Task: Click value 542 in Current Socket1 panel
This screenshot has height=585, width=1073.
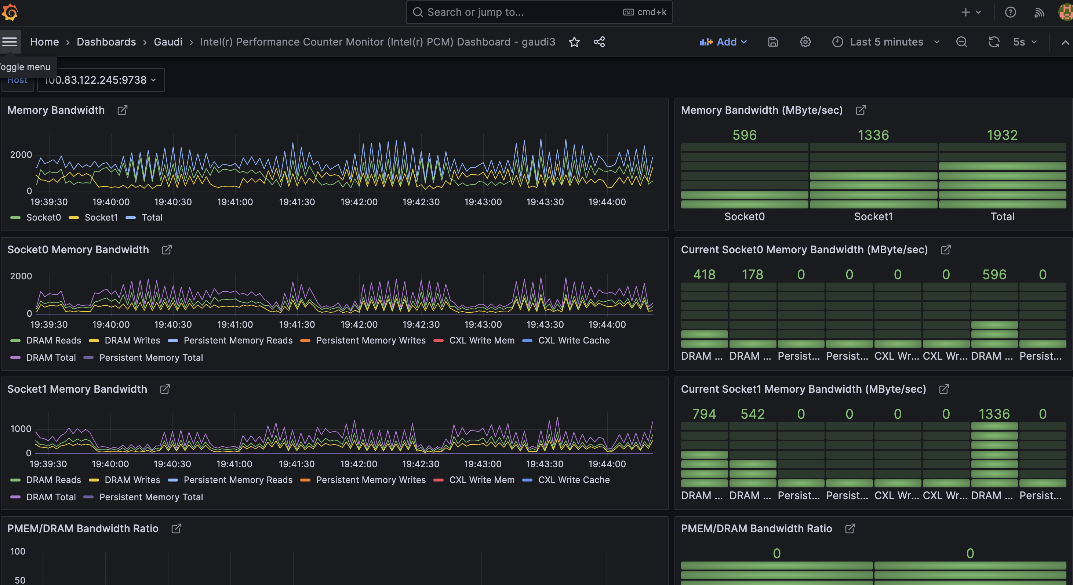Action: (752, 414)
